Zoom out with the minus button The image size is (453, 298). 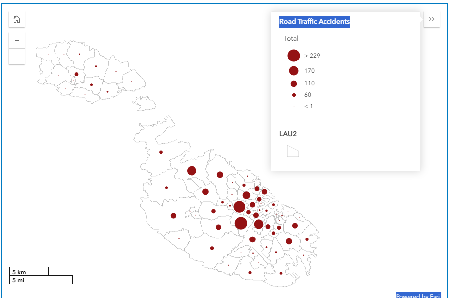pos(17,57)
